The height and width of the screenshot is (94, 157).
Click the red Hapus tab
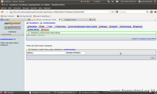45,30
